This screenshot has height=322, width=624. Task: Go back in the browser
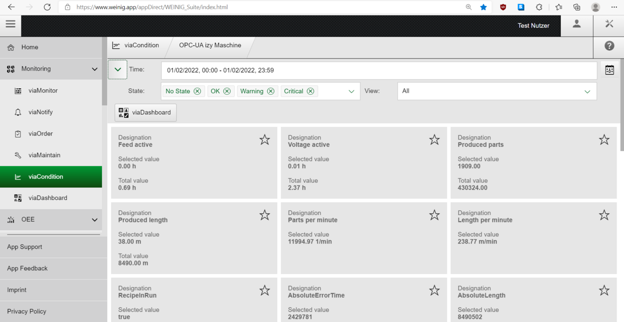click(x=11, y=7)
